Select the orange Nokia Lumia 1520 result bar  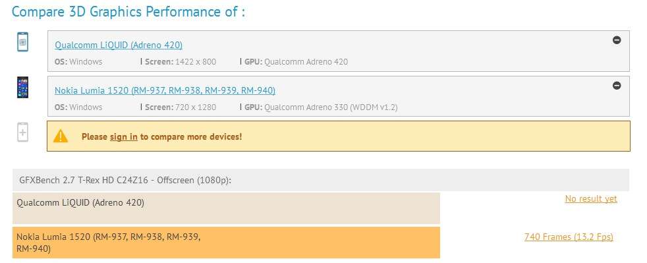tap(226, 243)
